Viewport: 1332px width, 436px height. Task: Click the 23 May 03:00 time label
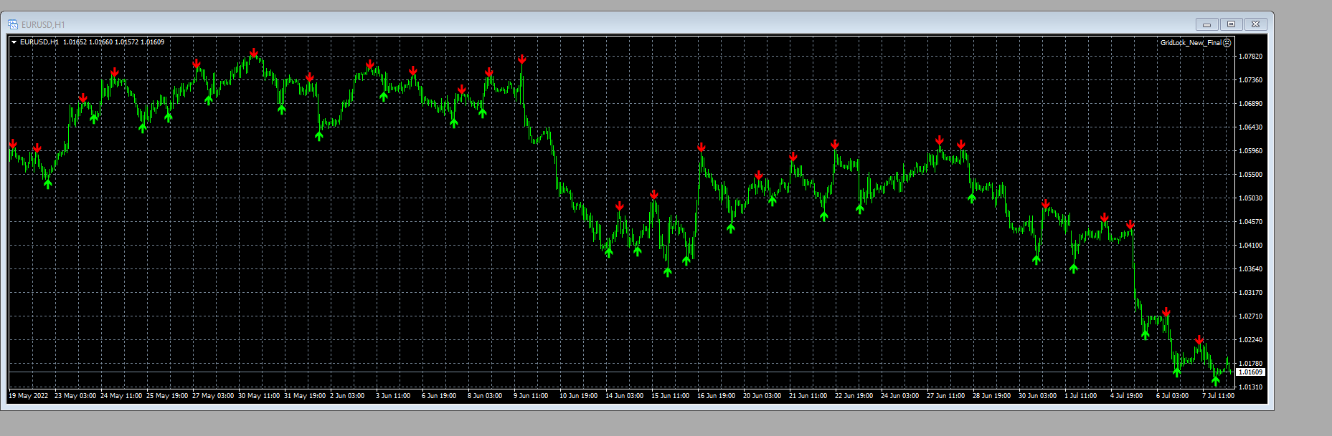[x=75, y=396]
